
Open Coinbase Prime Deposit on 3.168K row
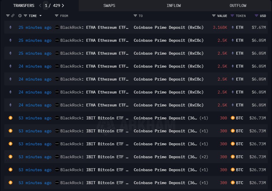(x=168, y=27)
